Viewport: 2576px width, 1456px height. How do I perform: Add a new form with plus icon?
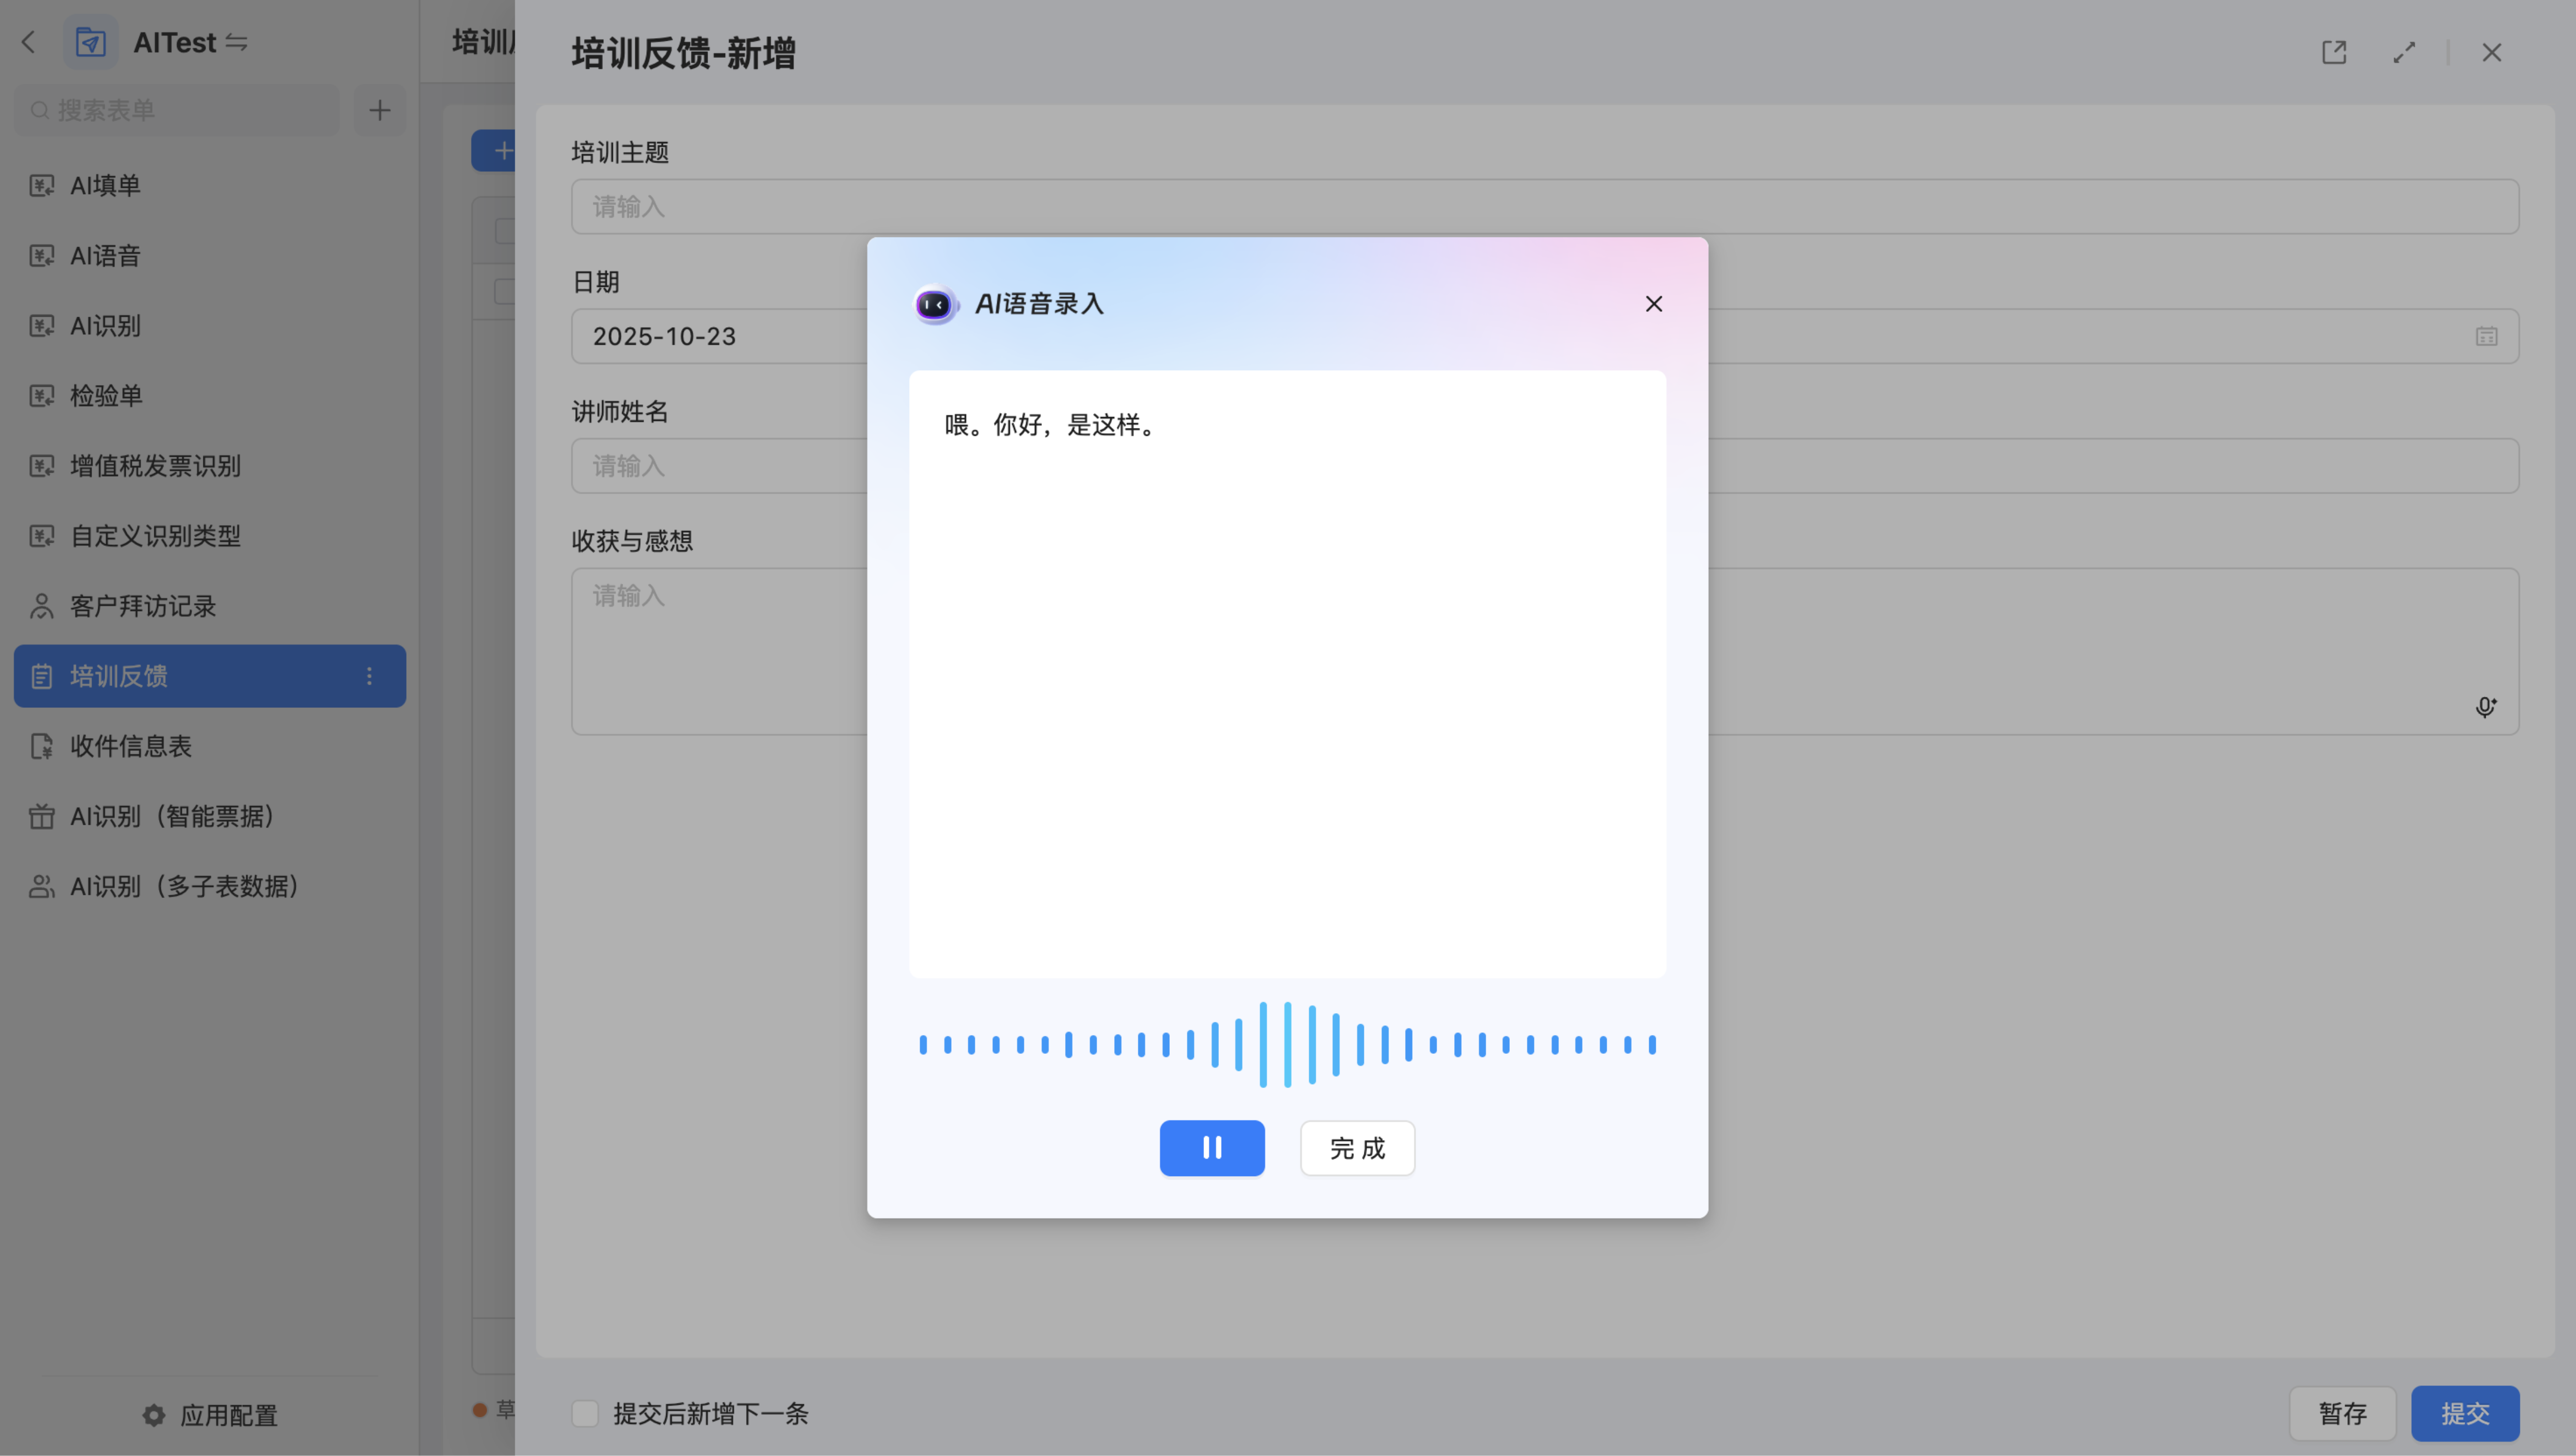379,111
